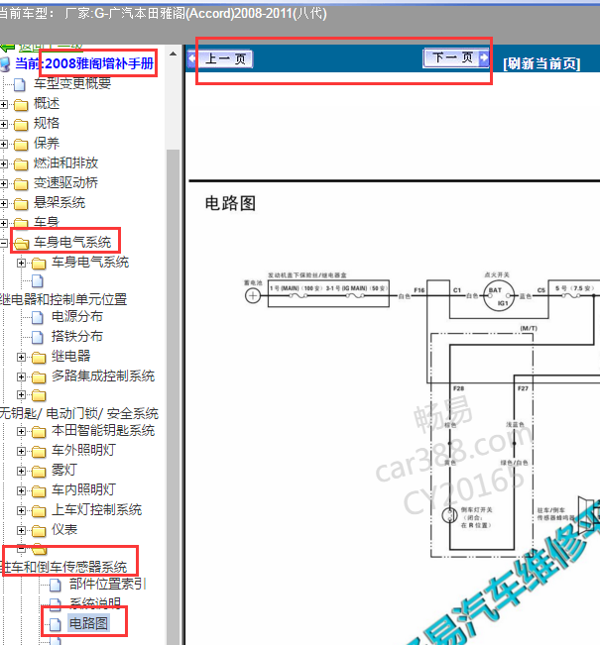Expand the 车外照明灯 node
The image size is (600, 645).
pos(21,451)
